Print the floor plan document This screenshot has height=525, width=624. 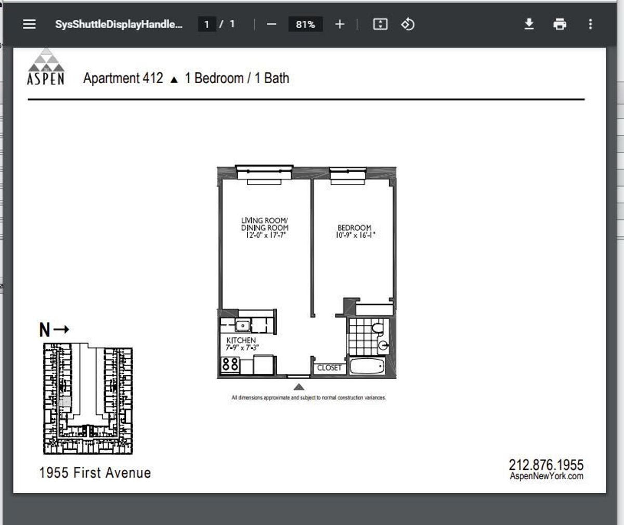(560, 24)
